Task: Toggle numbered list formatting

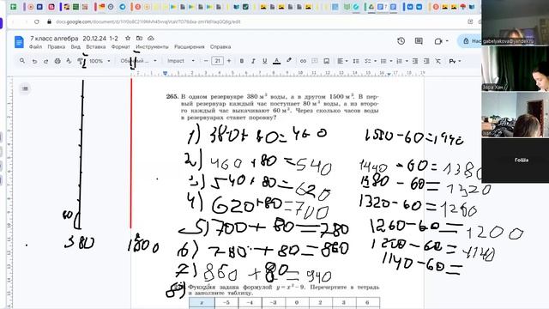Action: [x=399, y=61]
